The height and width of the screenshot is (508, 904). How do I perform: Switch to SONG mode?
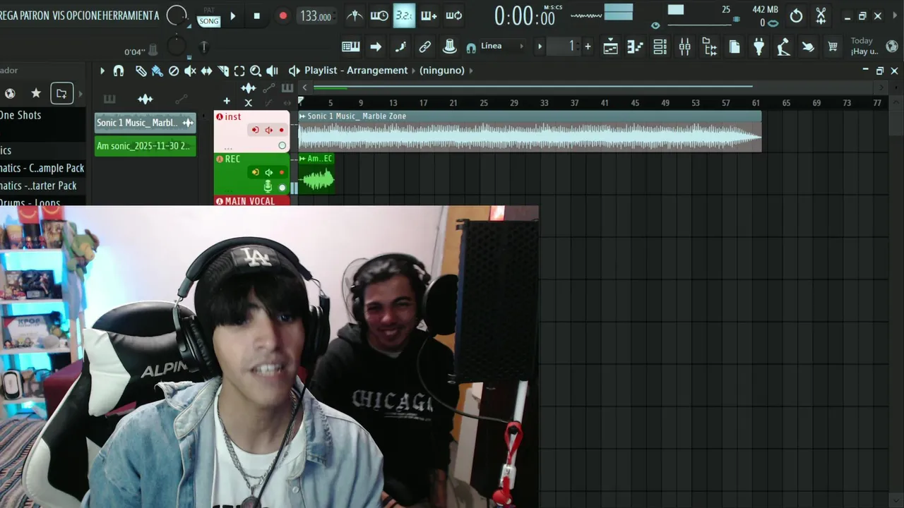point(208,21)
